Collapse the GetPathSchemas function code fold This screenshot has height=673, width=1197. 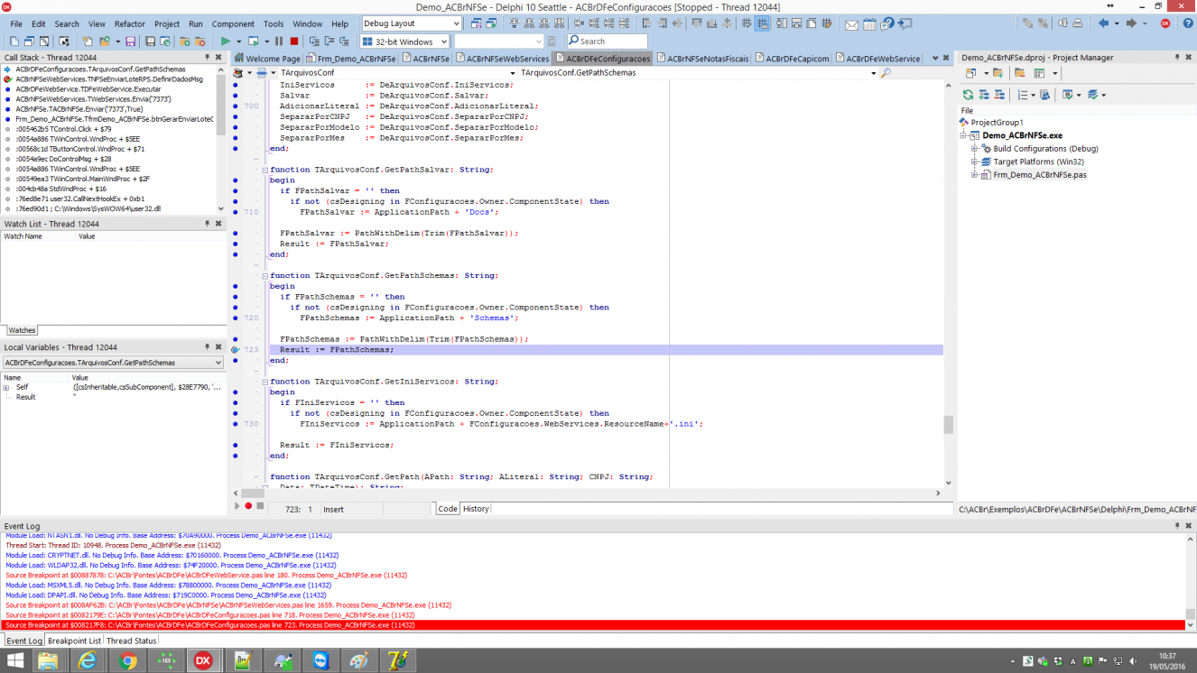tap(264, 275)
